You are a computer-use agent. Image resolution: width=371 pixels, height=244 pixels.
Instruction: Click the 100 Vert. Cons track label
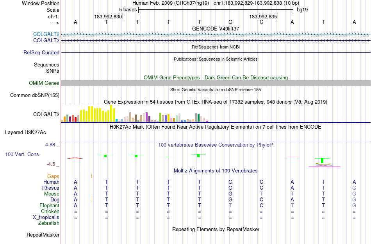22,154
